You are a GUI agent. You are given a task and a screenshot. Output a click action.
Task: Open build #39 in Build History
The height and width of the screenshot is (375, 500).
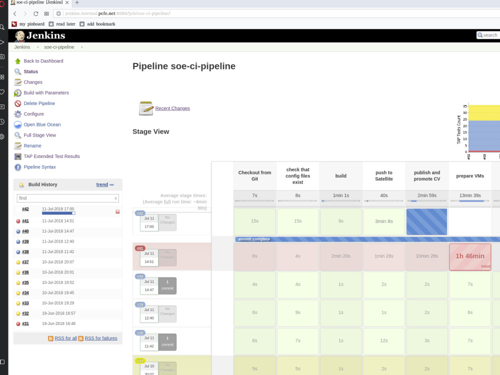click(25, 241)
